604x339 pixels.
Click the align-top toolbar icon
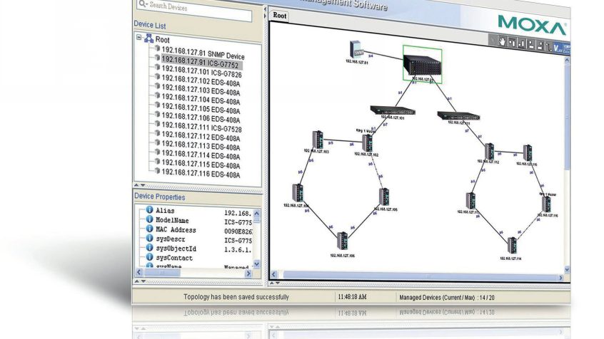point(512,43)
